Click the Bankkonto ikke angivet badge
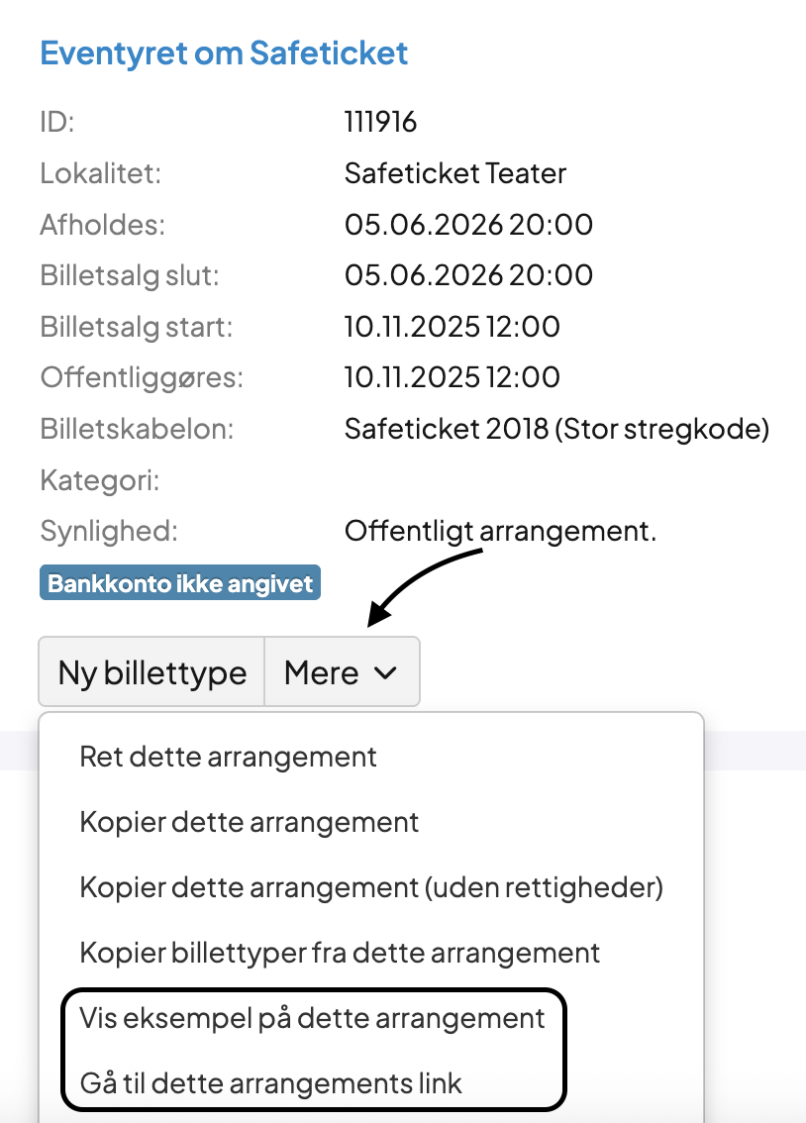Viewport: 806px width, 1123px height. [180, 583]
